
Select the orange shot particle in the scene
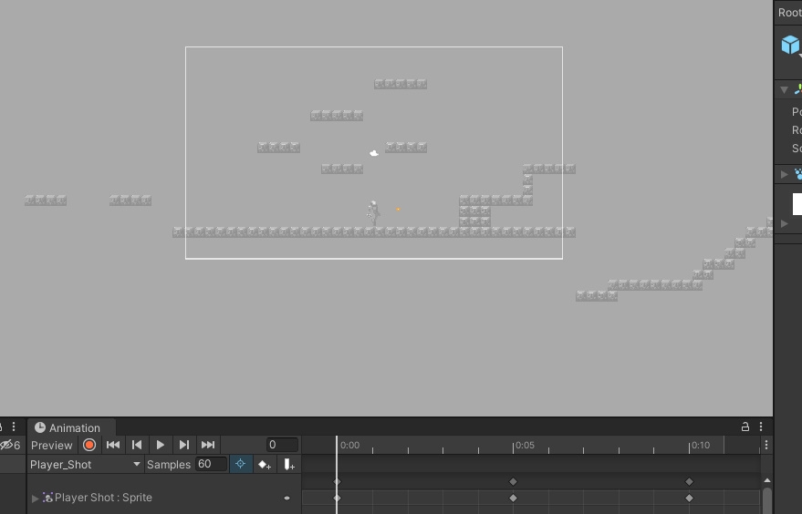click(x=398, y=209)
